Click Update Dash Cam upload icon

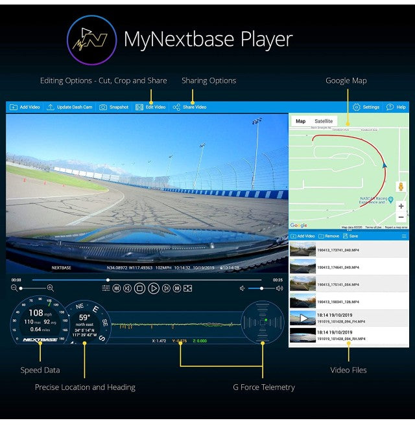coord(51,107)
